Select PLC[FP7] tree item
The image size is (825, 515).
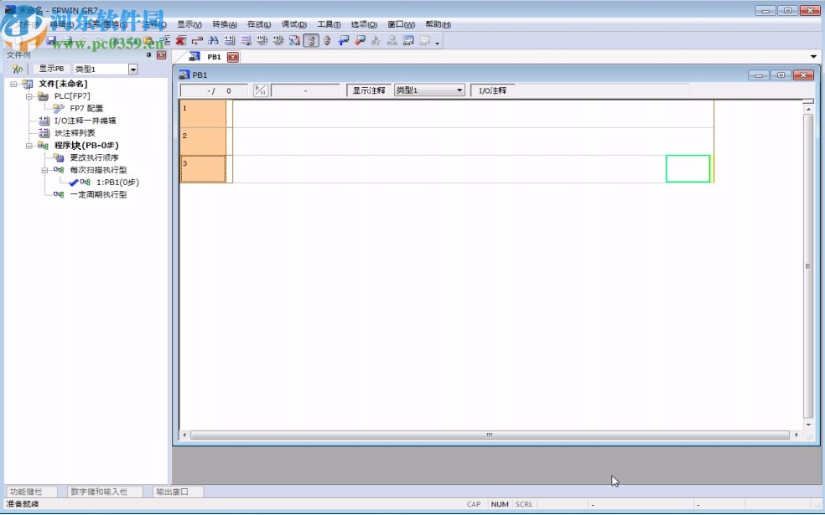click(72, 96)
